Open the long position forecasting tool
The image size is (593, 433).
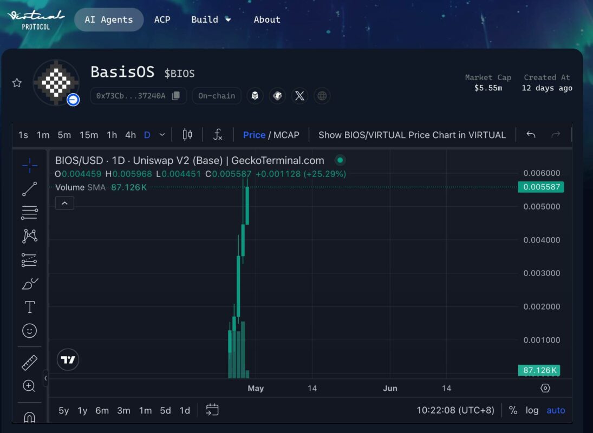coord(29,260)
